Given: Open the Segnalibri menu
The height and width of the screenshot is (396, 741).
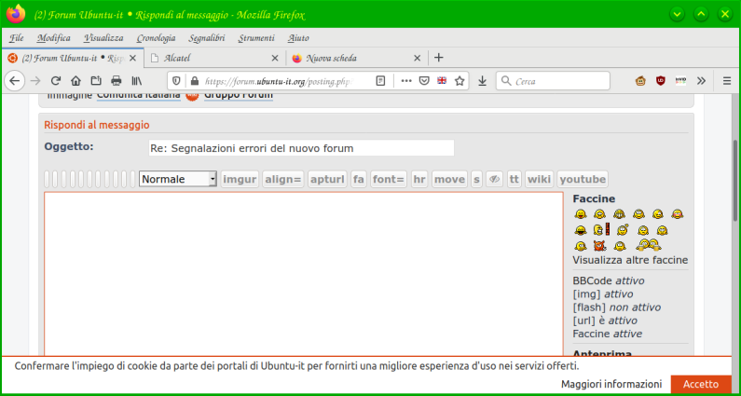Looking at the screenshot, I should [207, 38].
